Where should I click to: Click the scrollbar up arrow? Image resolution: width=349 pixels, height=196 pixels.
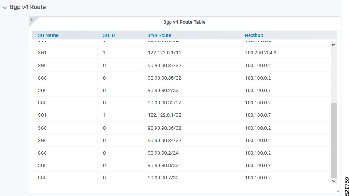pos(334,44)
